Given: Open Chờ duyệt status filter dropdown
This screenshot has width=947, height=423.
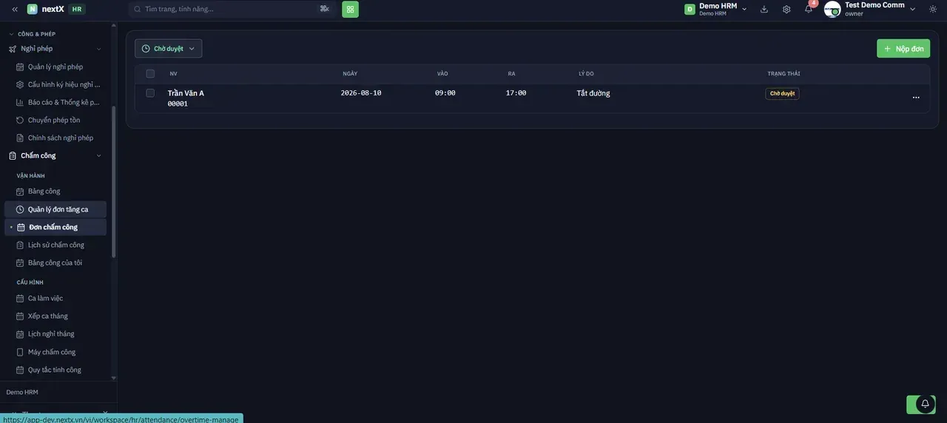Looking at the screenshot, I should point(169,49).
